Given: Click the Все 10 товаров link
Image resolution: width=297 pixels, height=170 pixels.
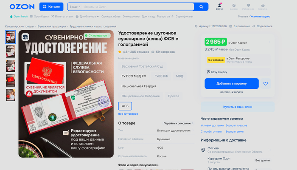Looking at the screenshot, I should [x=128, y=114].
